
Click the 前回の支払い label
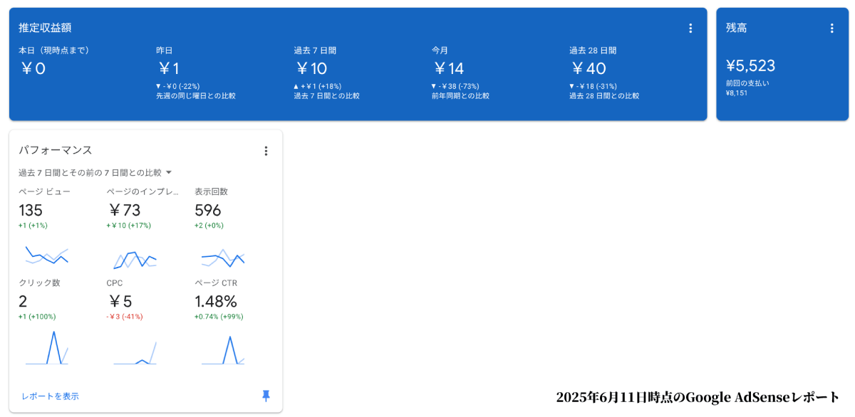pyautogui.click(x=747, y=83)
